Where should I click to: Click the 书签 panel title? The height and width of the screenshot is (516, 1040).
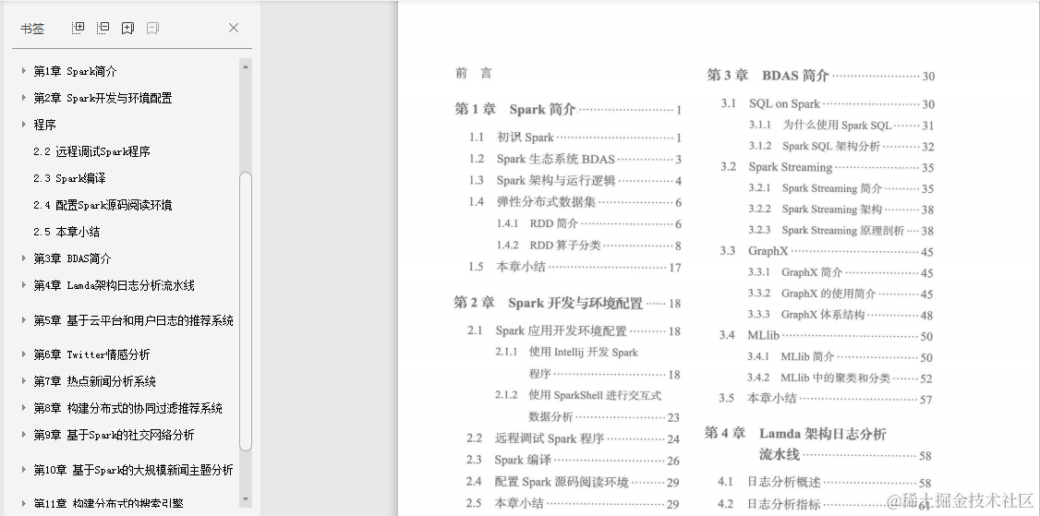(31, 29)
